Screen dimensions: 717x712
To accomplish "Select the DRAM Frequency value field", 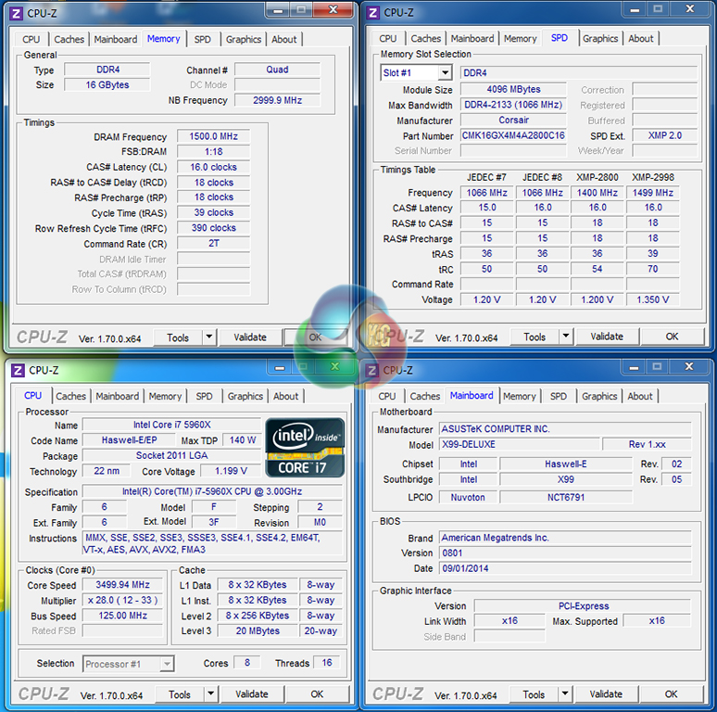I will [212, 137].
